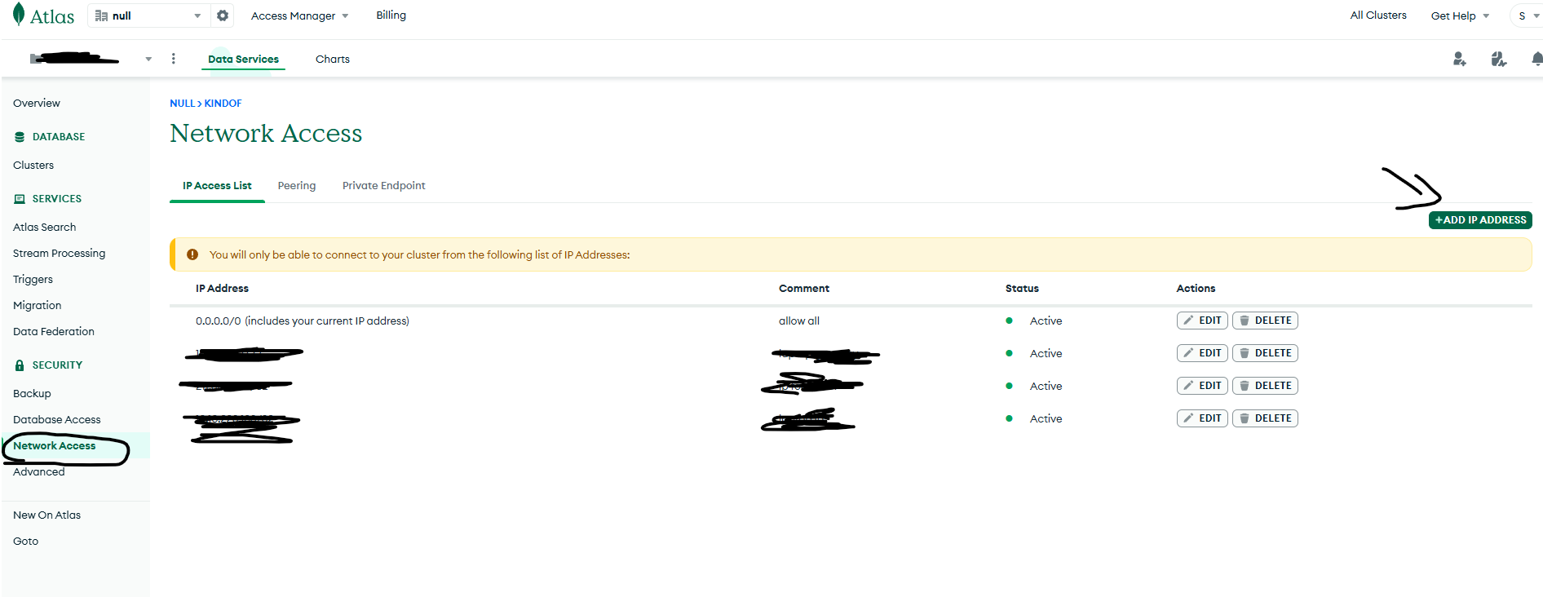Expand the Get Help menu

tap(1460, 15)
